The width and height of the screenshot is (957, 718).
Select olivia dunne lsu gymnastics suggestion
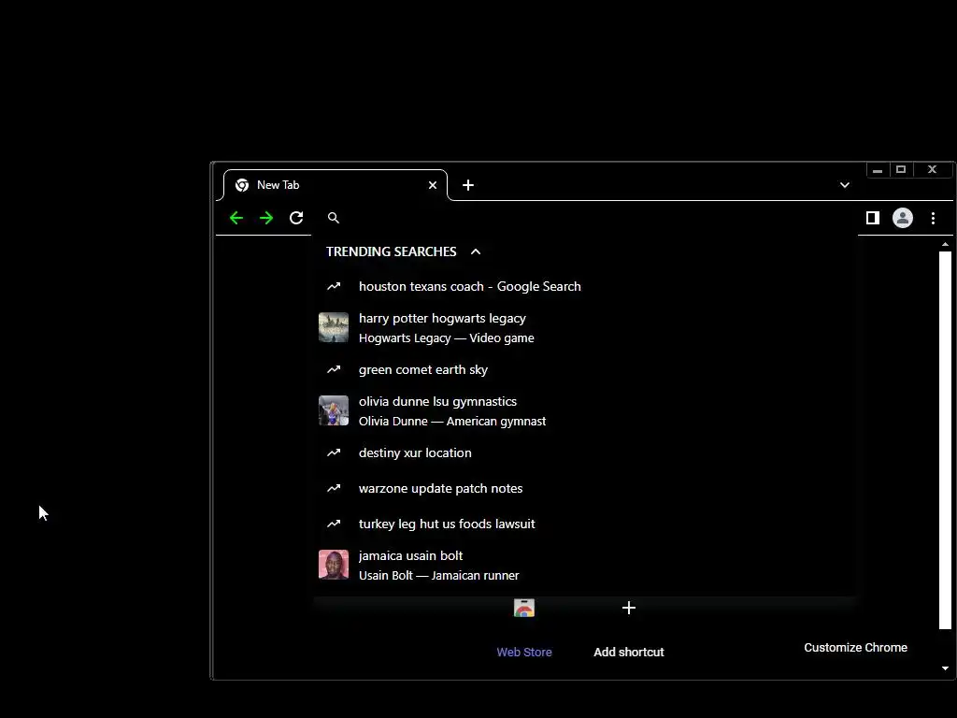click(x=585, y=411)
